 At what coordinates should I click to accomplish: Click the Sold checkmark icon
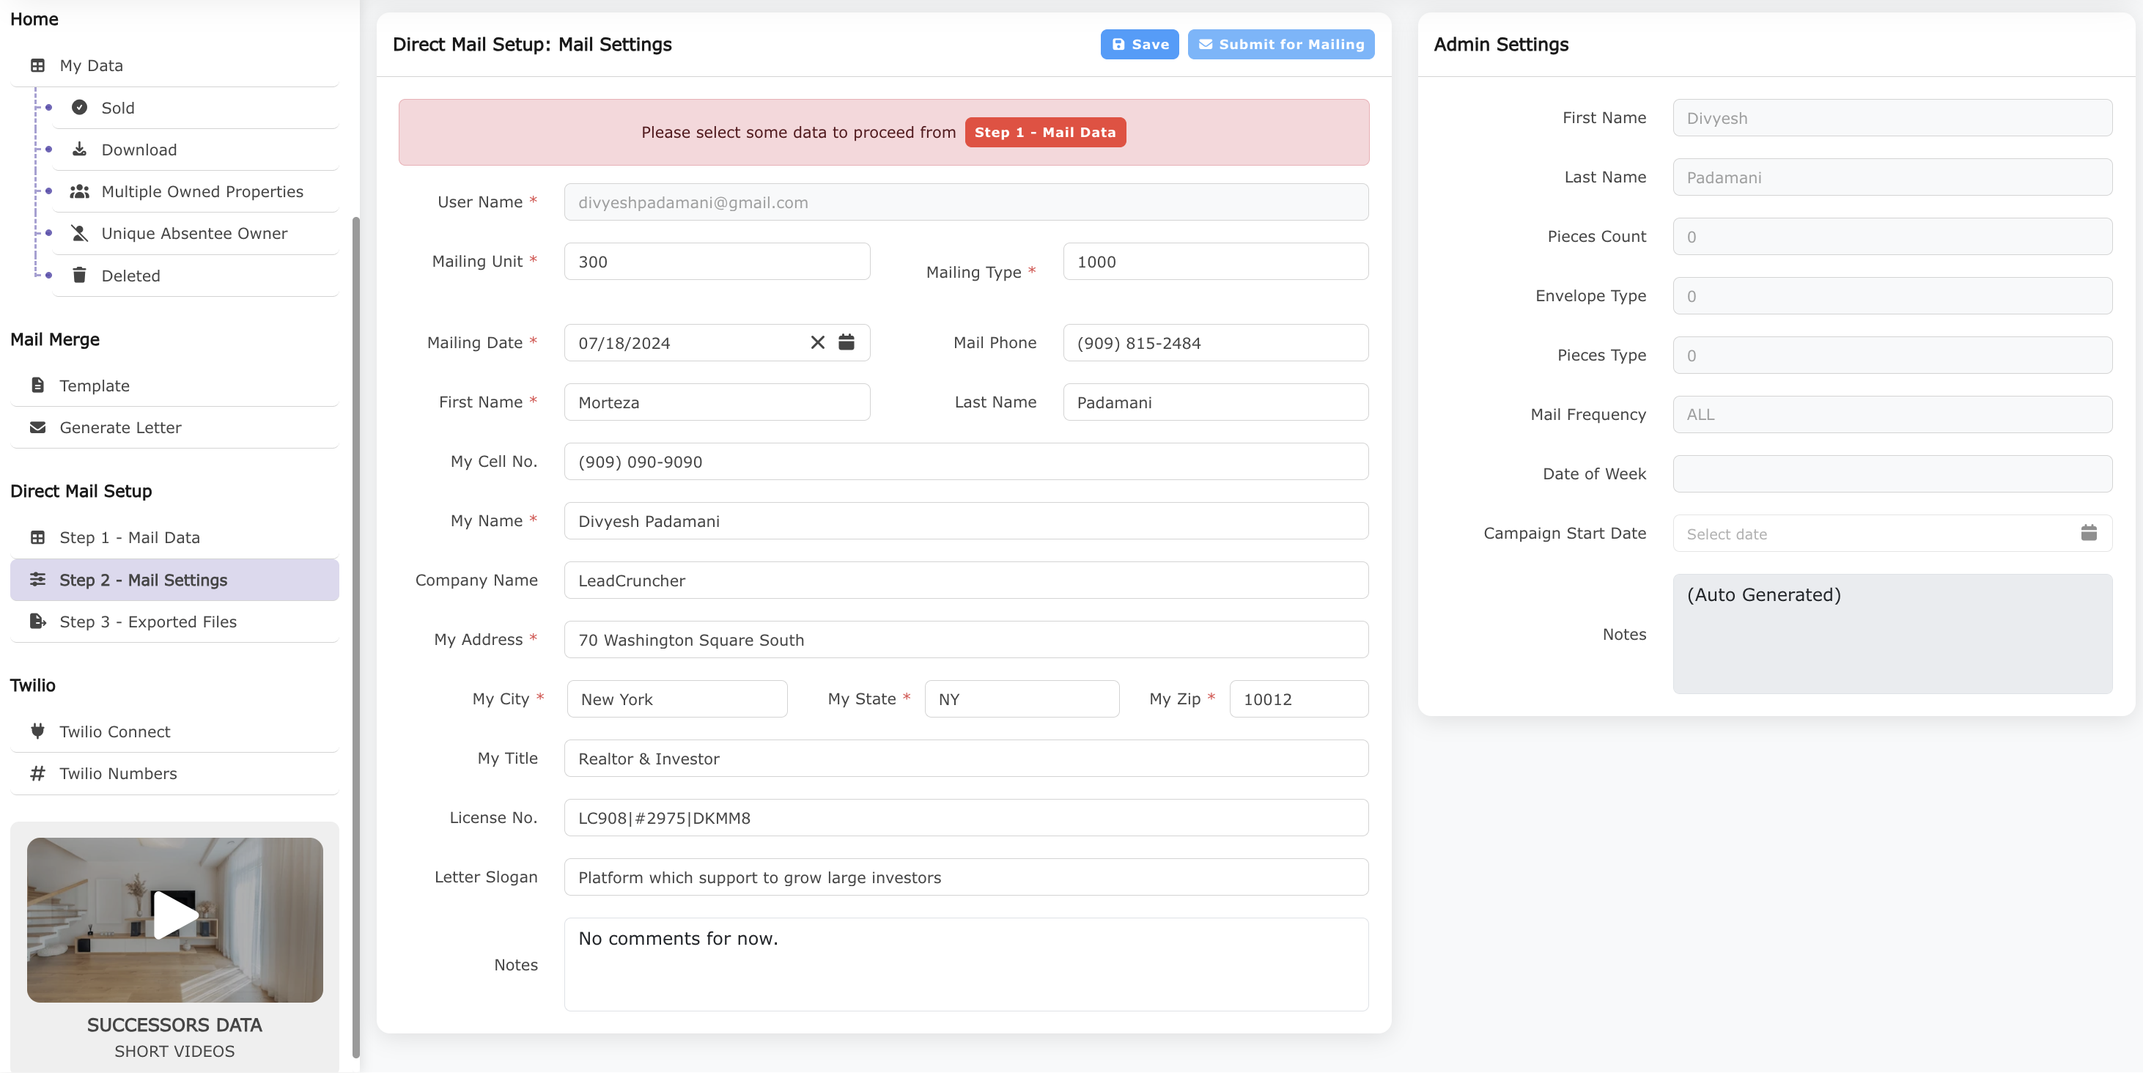[x=79, y=107]
